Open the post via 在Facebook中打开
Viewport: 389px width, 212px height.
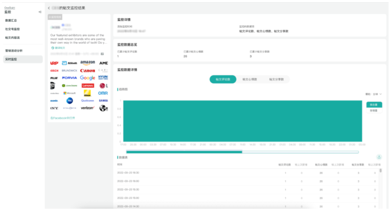pos(63,118)
